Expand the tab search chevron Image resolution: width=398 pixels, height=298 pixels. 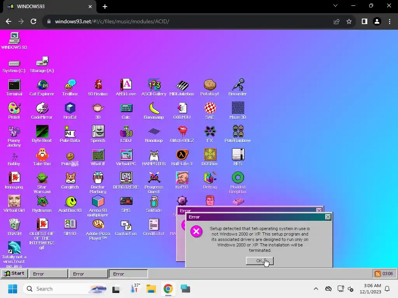point(335,5)
